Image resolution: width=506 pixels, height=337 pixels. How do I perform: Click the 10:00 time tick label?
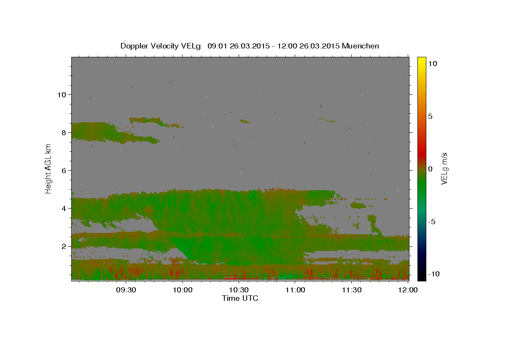183,290
